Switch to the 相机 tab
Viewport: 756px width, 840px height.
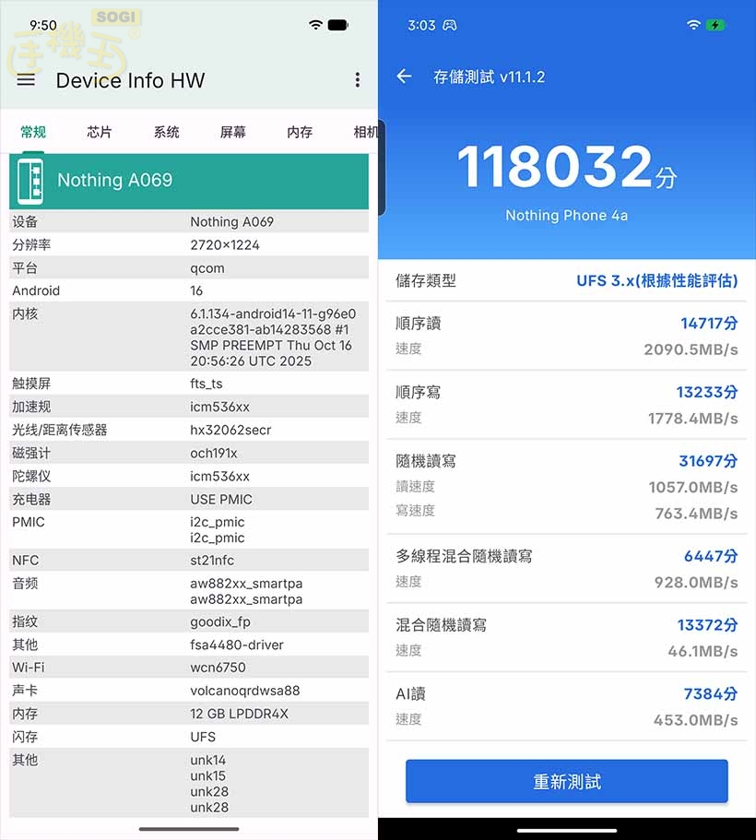point(365,132)
